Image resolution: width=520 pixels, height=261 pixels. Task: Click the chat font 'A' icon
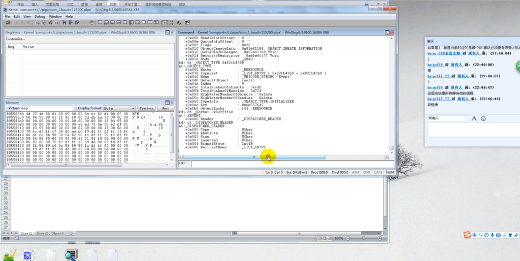click(474, 118)
